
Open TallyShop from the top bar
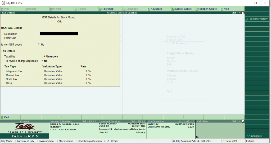pyautogui.click(x=111, y=9)
